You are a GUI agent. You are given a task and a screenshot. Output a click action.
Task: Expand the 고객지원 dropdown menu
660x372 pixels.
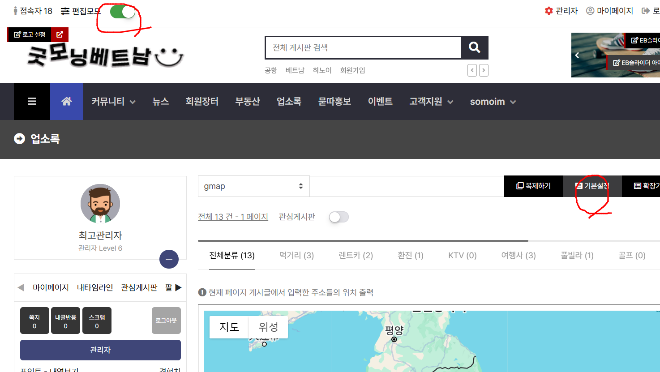(431, 102)
